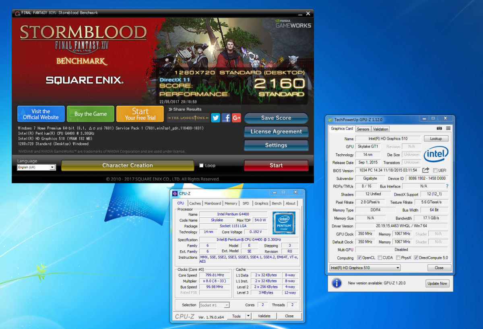Click GPU-Z Name field Intel(R) HD Graphics 510
Image resolution: width=483 pixels, height=329 pixels.
coord(387,139)
